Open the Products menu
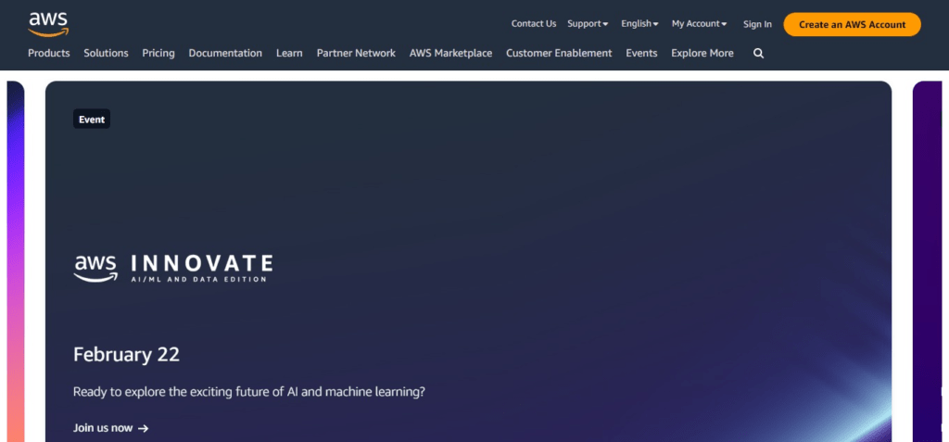 [x=49, y=54]
